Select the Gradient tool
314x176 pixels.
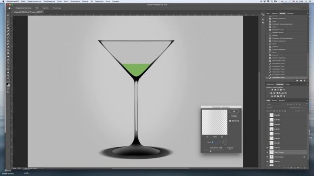tap(8, 50)
